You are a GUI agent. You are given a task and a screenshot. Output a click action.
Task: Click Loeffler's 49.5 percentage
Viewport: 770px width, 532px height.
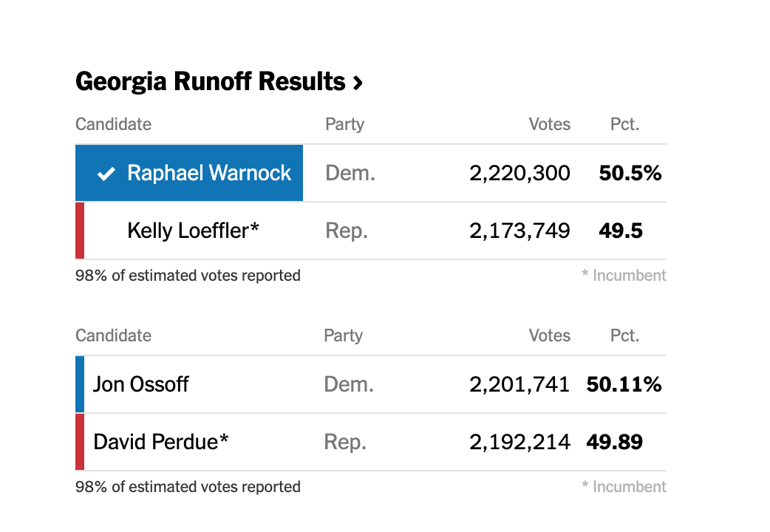pos(621,231)
